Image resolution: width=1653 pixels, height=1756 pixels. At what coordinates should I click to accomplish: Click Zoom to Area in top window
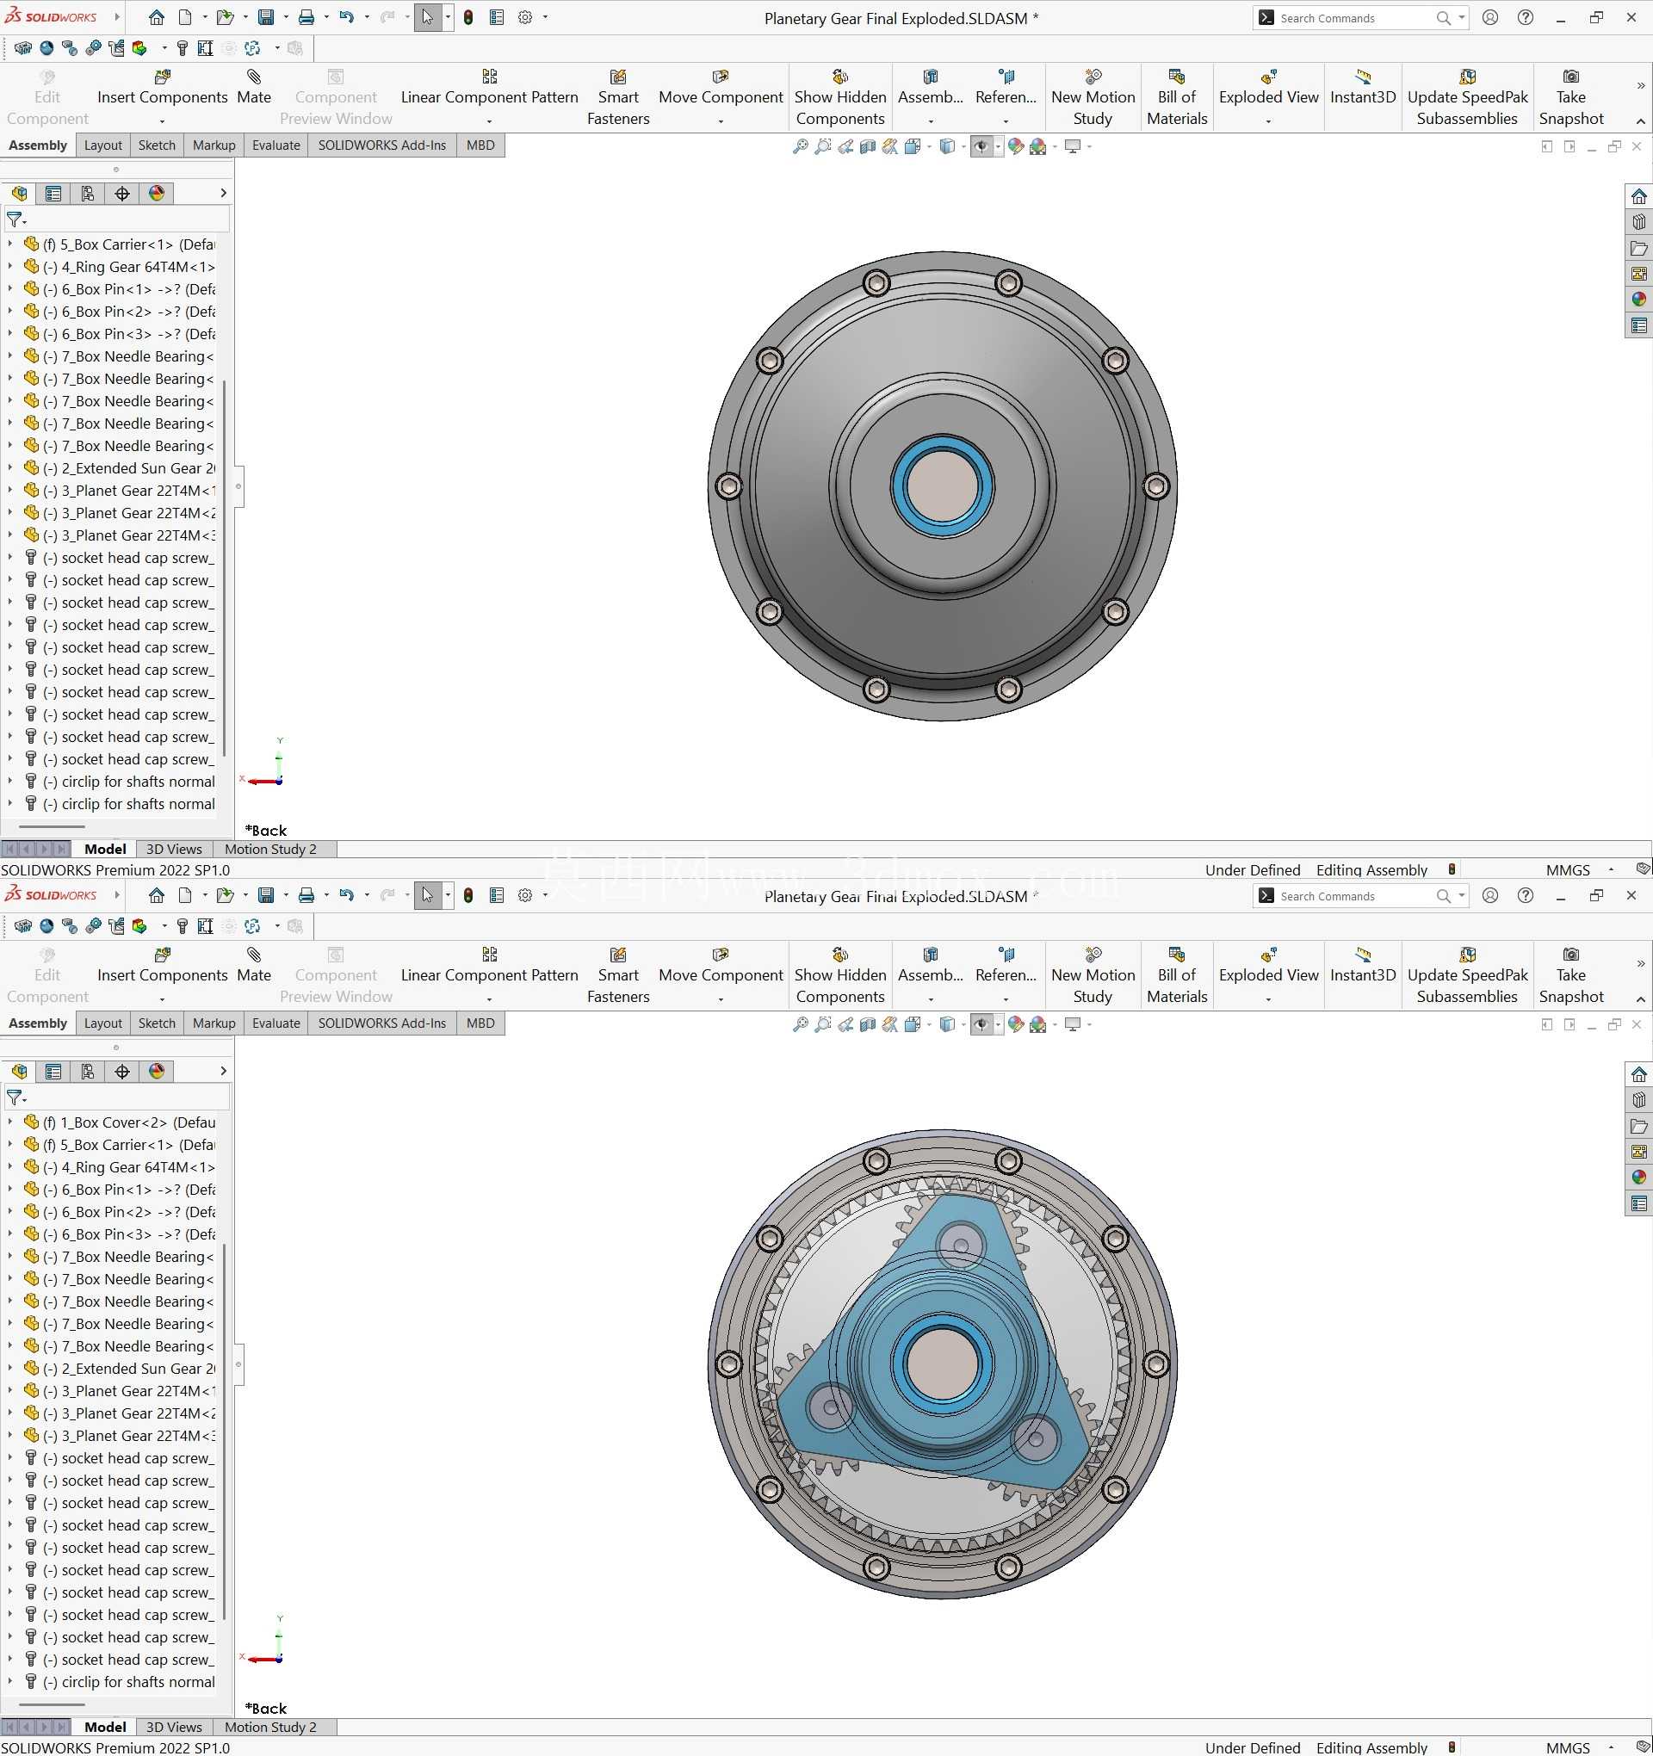tap(822, 146)
